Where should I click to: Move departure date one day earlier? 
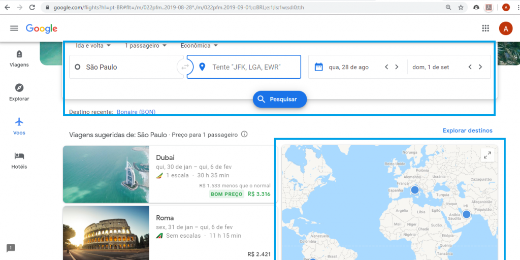386,67
